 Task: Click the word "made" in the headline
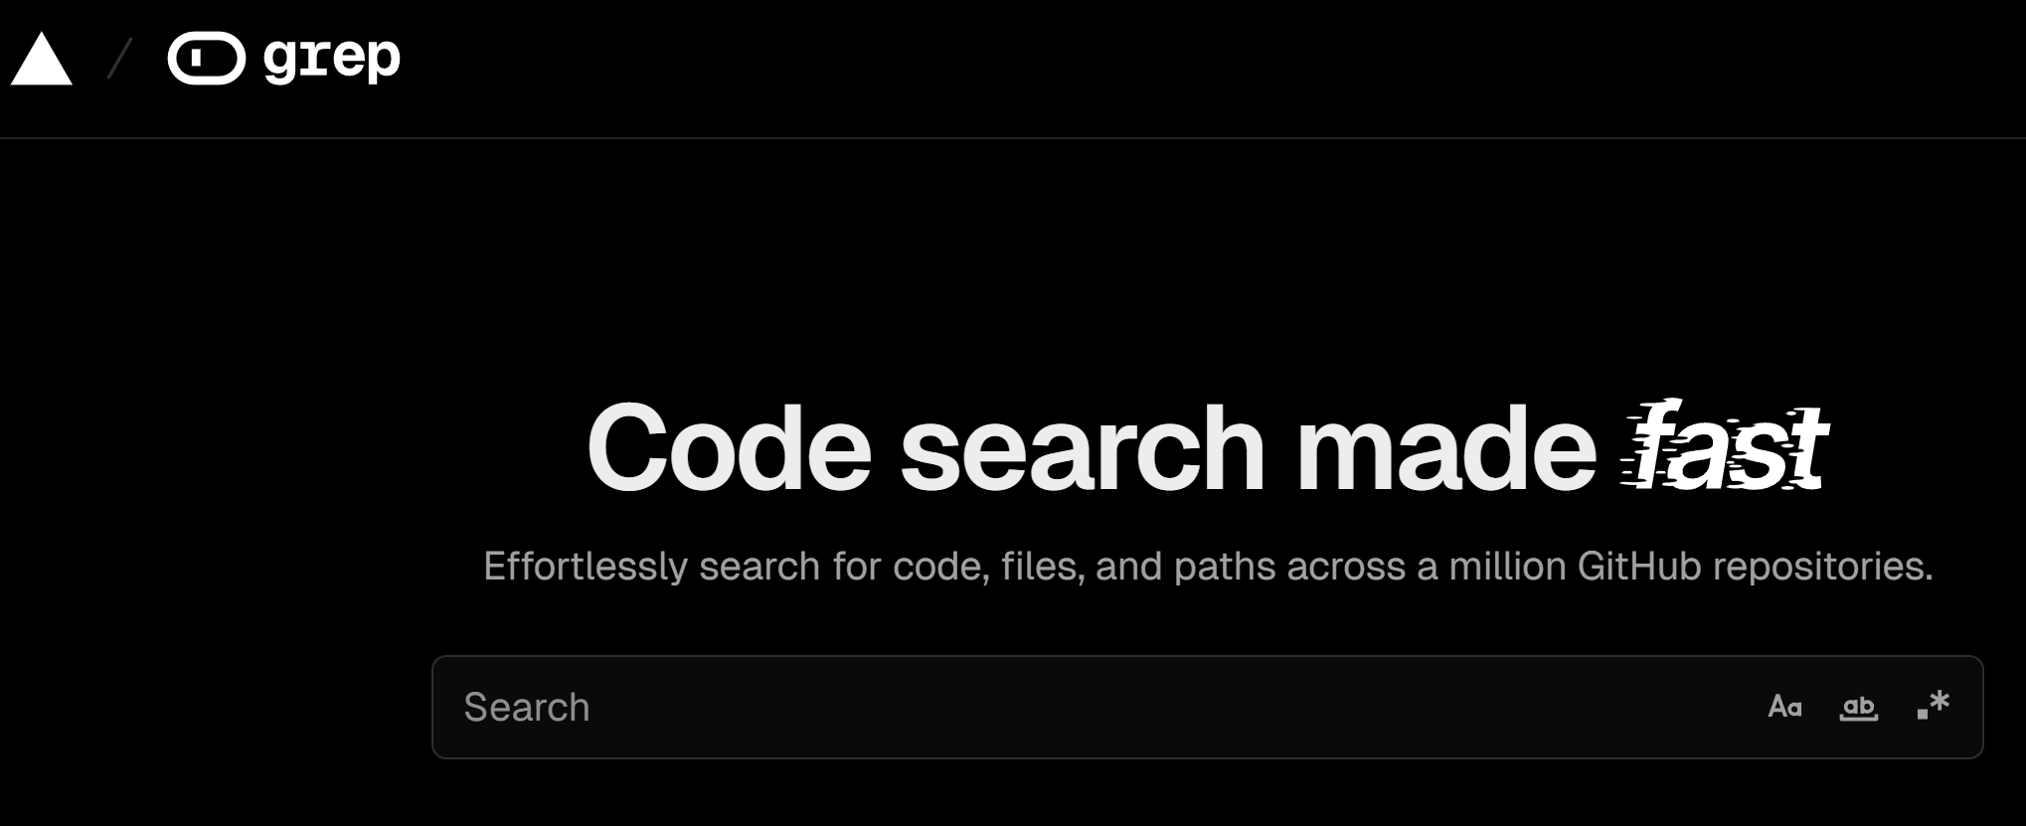[1445, 447]
